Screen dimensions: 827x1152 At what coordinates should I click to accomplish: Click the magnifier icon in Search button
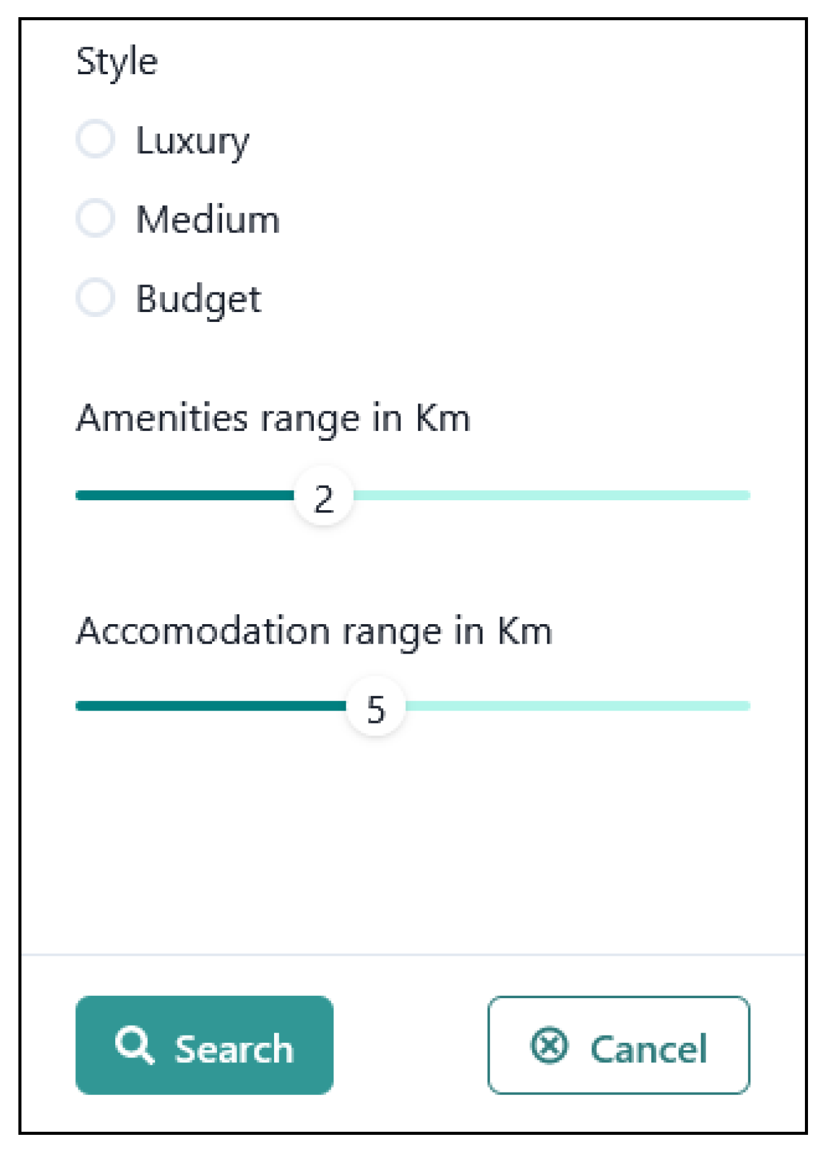(134, 1045)
